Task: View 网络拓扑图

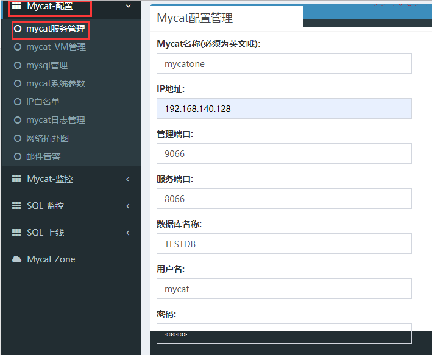Action: (48, 138)
